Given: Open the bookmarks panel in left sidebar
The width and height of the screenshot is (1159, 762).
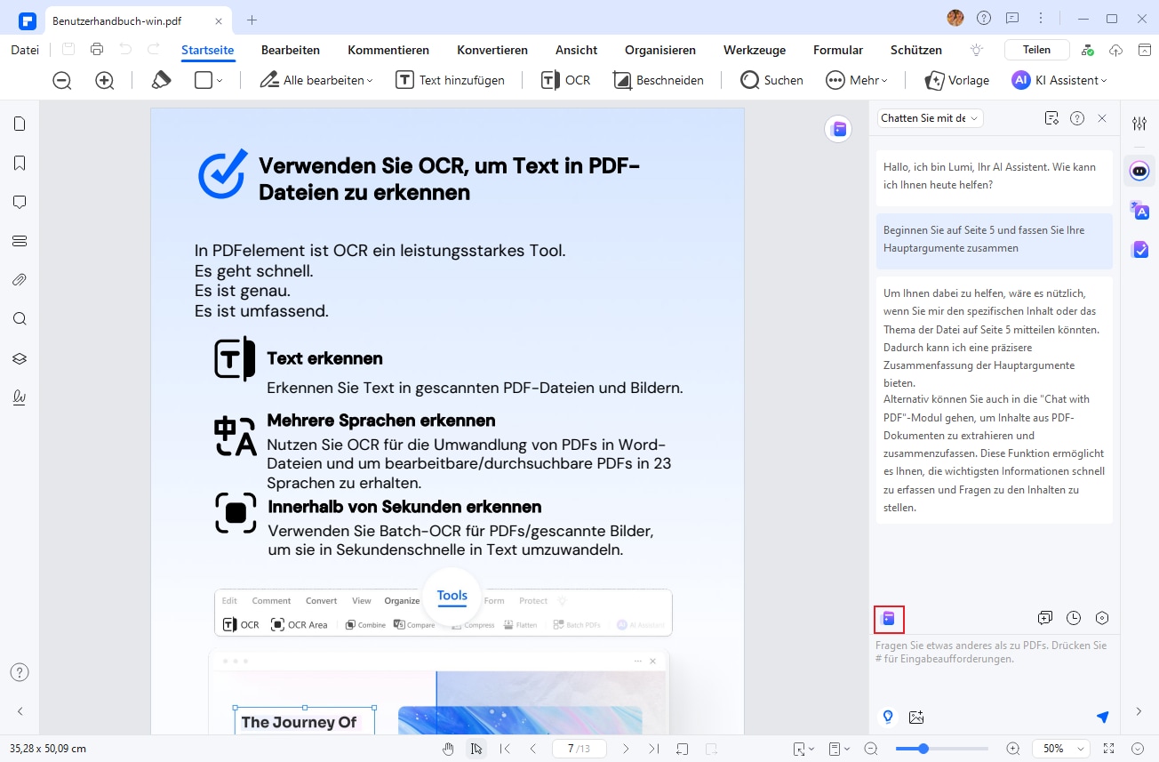Looking at the screenshot, I should click(x=20, y=164).
